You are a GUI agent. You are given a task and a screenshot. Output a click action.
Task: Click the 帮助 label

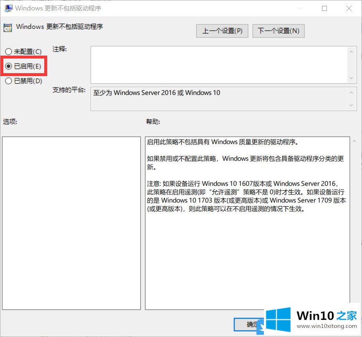153,122
